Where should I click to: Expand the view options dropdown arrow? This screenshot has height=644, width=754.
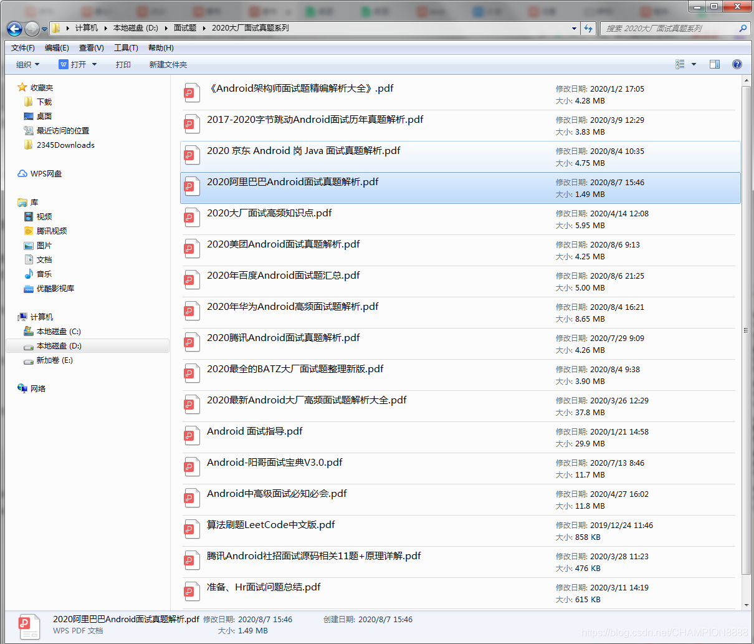click(x=694, y=64)
